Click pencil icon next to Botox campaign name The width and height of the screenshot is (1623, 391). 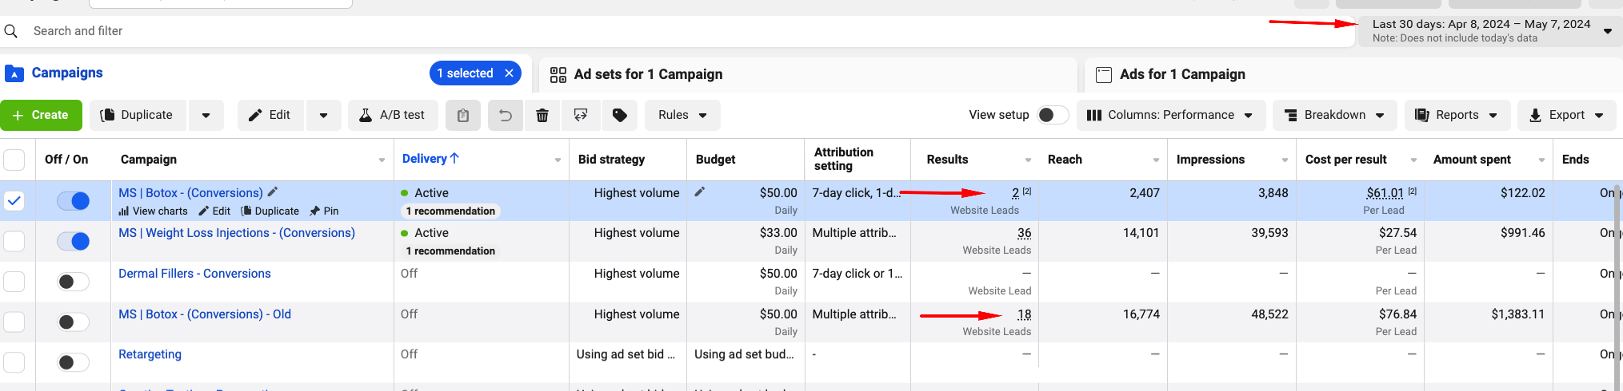pos(273,192)
